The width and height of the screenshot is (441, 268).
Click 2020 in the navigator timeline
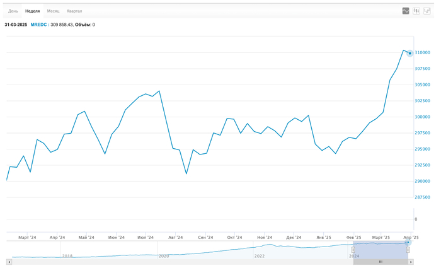[164, 256]
